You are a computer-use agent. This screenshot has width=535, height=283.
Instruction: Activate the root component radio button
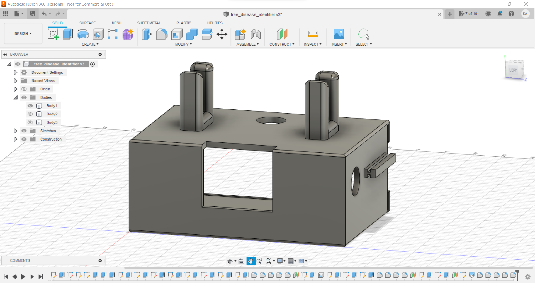click(93, 64)
